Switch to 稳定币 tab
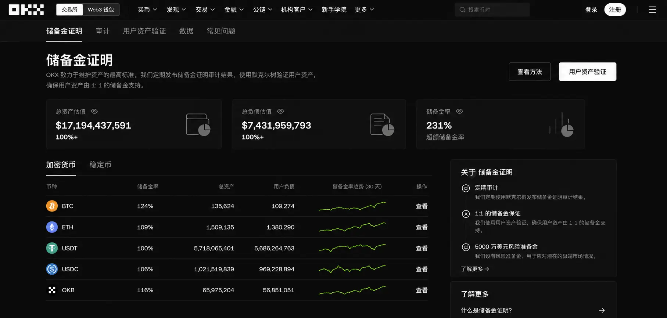Viewport: 667px width, 318px height. 100,165
